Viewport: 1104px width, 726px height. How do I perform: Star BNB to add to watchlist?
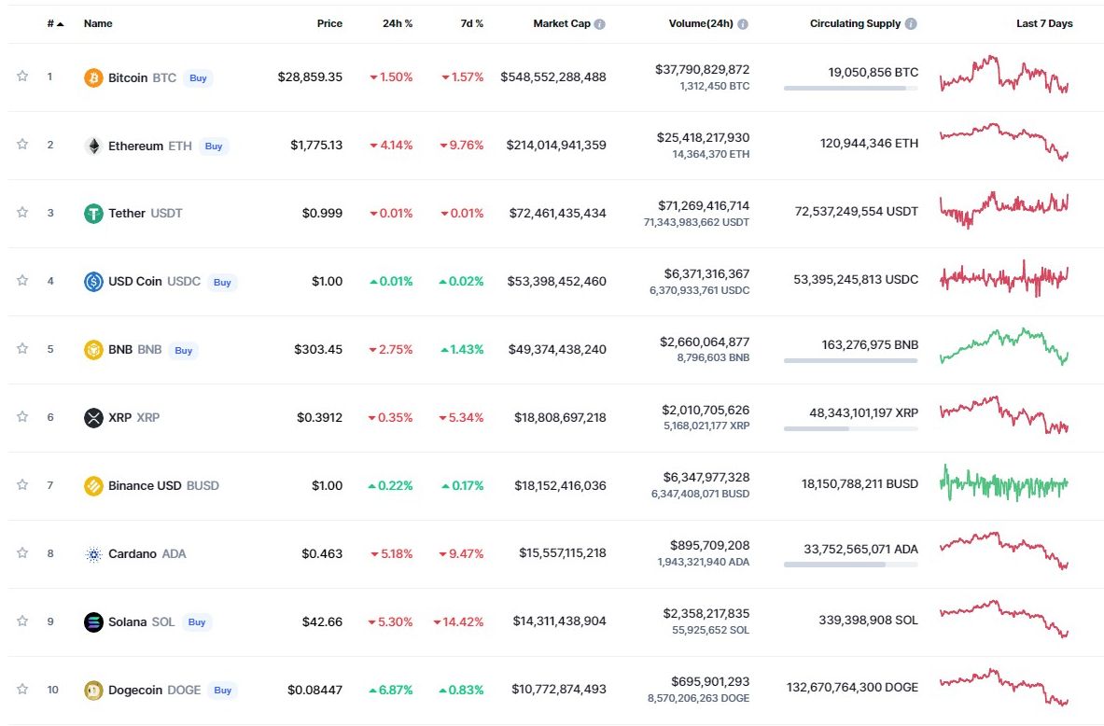(22, 349)
